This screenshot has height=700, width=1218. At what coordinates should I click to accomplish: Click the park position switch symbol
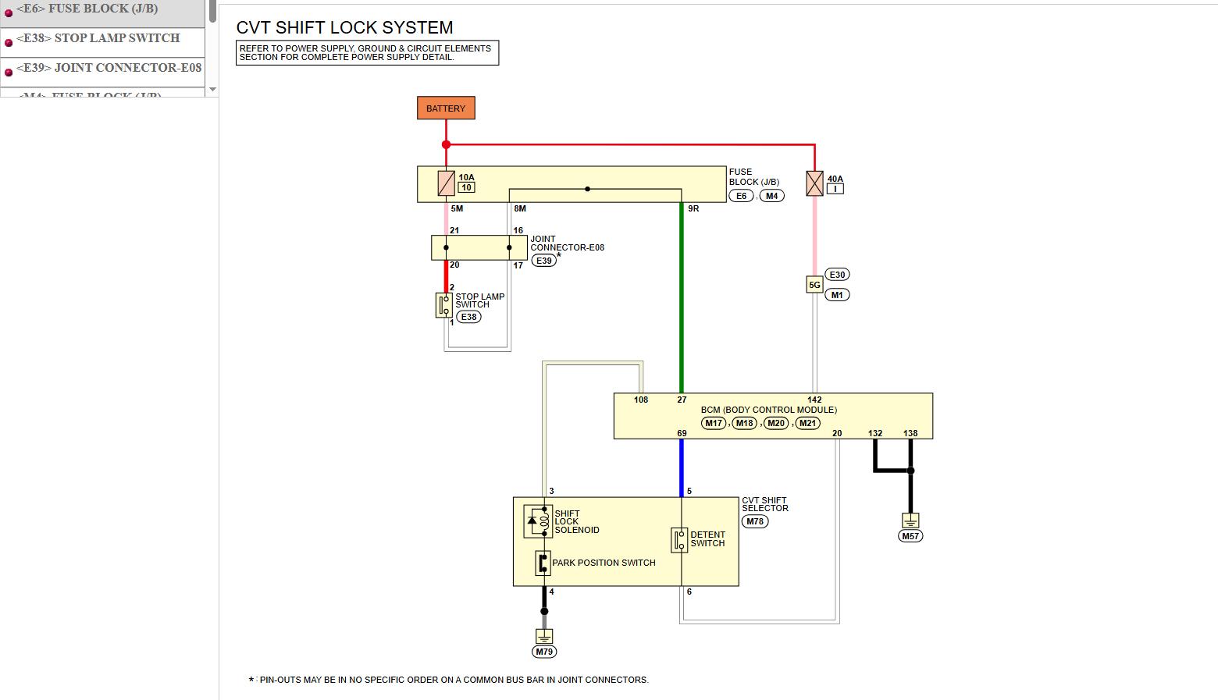click(543, 563)
